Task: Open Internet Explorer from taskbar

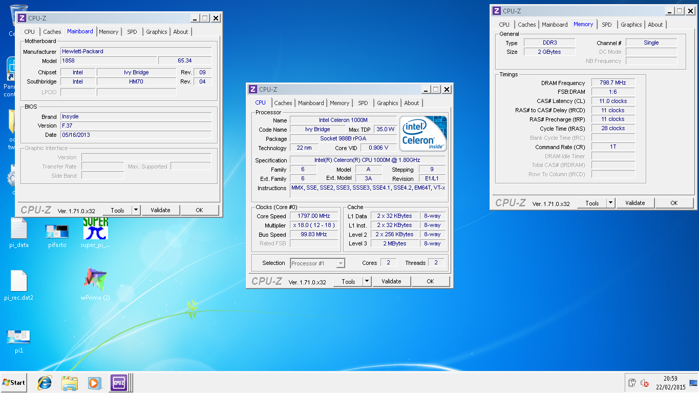Action: pos(45,382)
